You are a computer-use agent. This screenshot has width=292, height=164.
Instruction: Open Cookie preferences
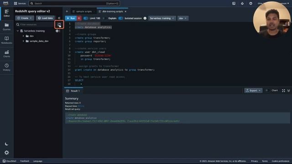tap(281, 161)
